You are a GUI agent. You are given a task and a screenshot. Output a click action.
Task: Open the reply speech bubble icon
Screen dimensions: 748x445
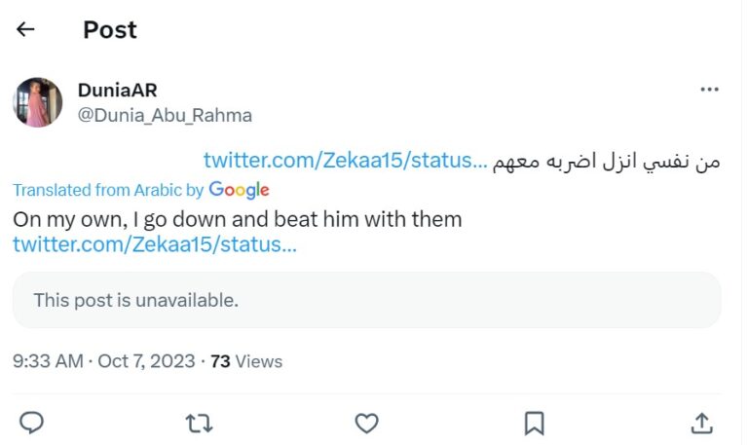click(32, 423)
